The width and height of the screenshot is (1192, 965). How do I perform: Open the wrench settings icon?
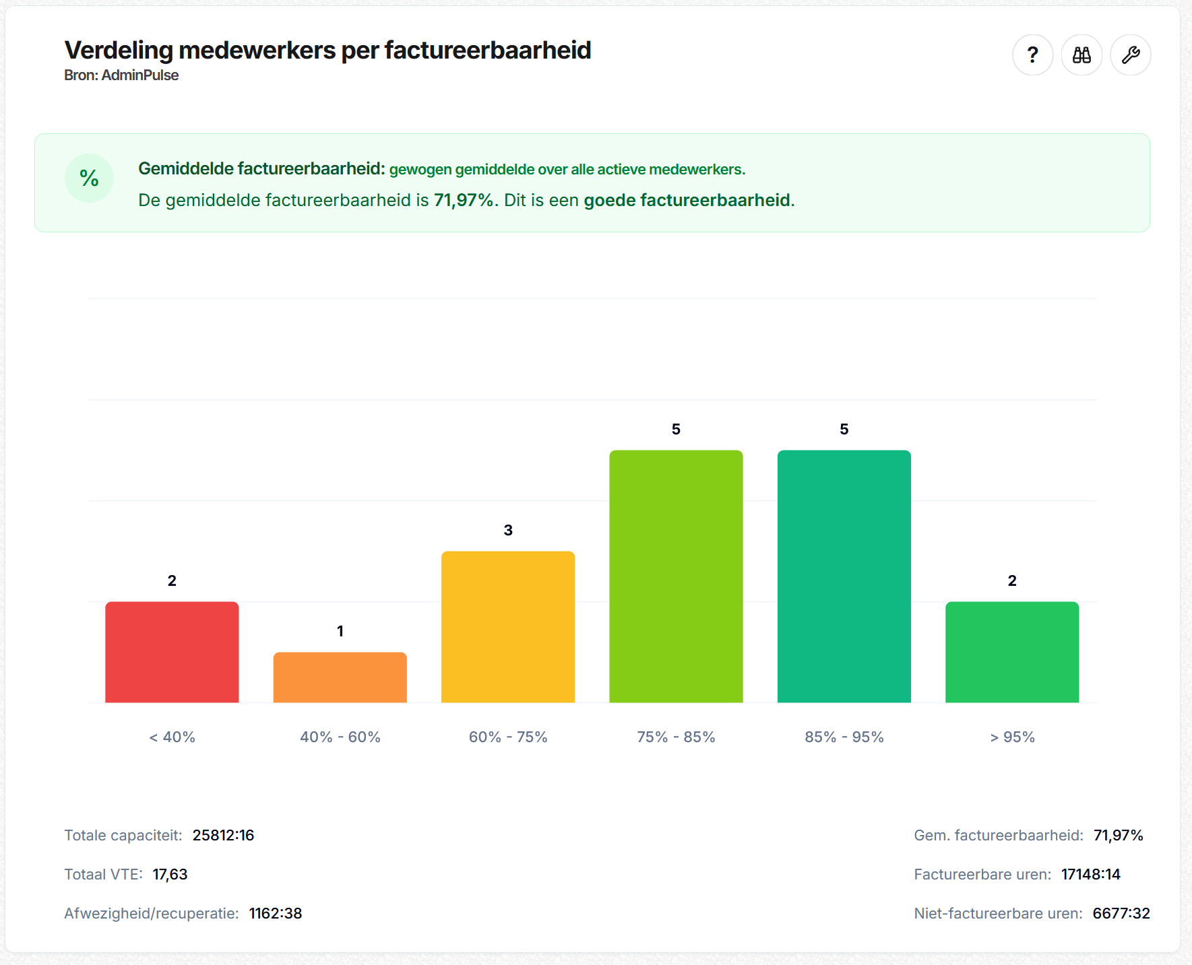pos(1130,55)
